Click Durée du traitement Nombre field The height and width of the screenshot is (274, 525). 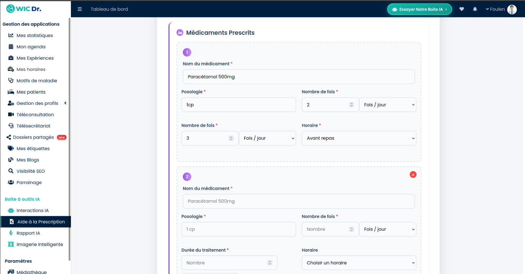229,263
